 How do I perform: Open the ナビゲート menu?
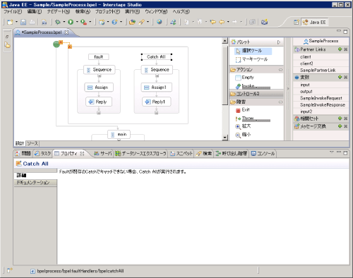pos(58,11)
